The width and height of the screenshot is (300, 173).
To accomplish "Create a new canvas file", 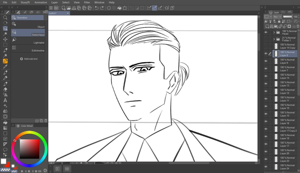I will (63, 8).
